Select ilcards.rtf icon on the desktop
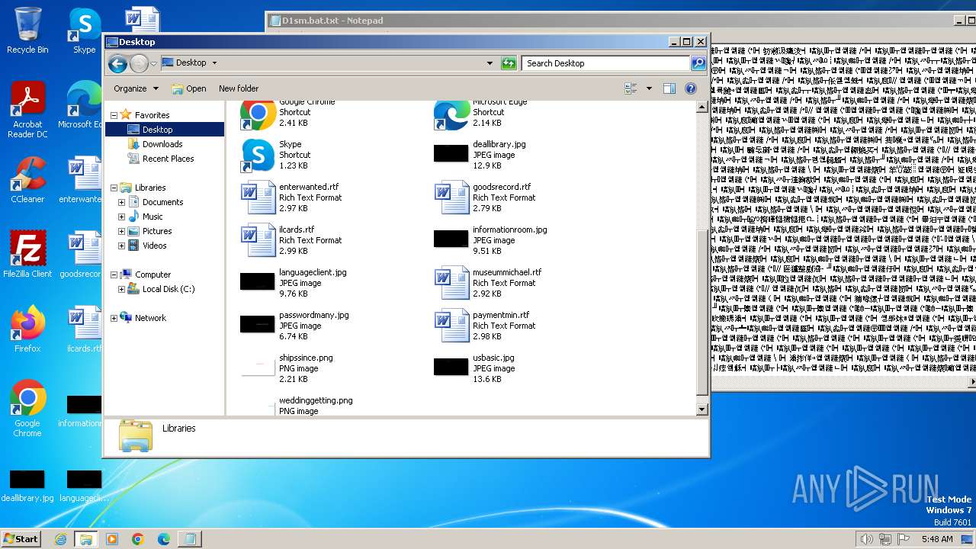The height and width of the screenshot is (549, 976). 84,329
